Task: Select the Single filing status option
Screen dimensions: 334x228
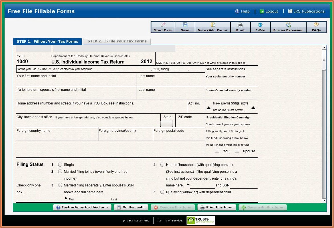Action: click(60, 165)
